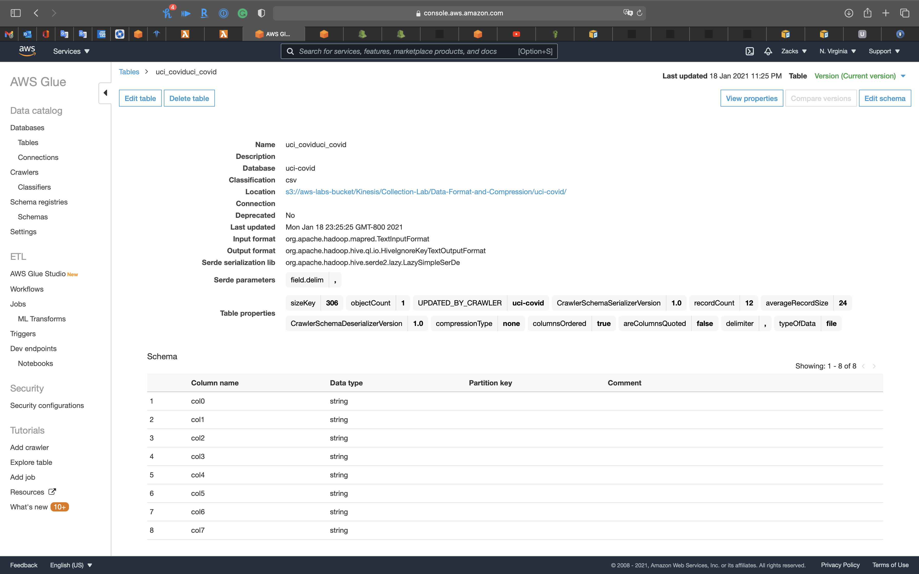Viewport: 919px width, 574px height.
Task: Click the AWS logo home icon
Action: tap(27, 51)
